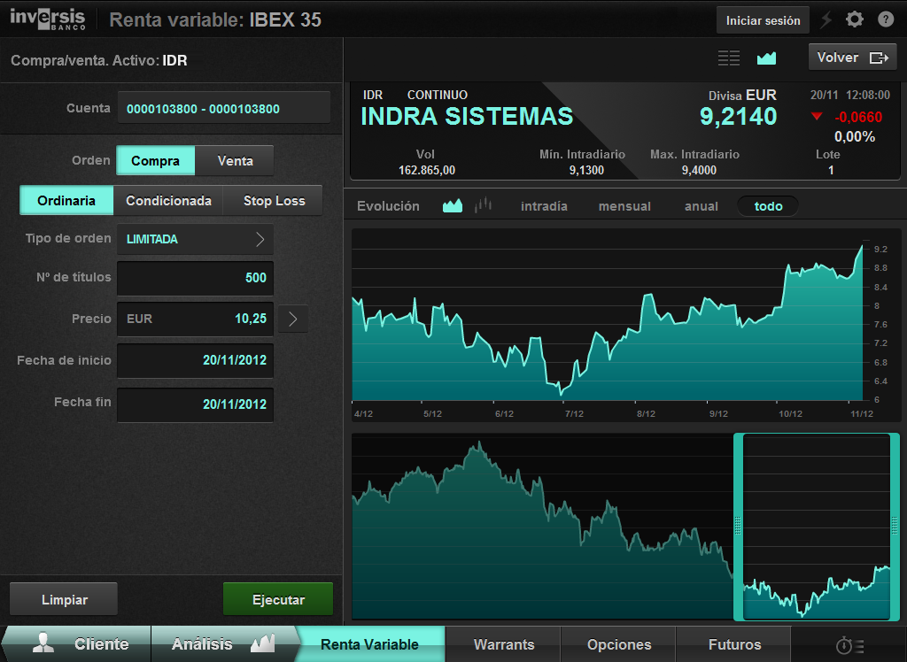Click the lightning bolt icon in header
The image size is (907, 662).
coord(826,19)
